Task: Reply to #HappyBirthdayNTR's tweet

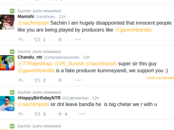Action: click(x=21, y=114)
